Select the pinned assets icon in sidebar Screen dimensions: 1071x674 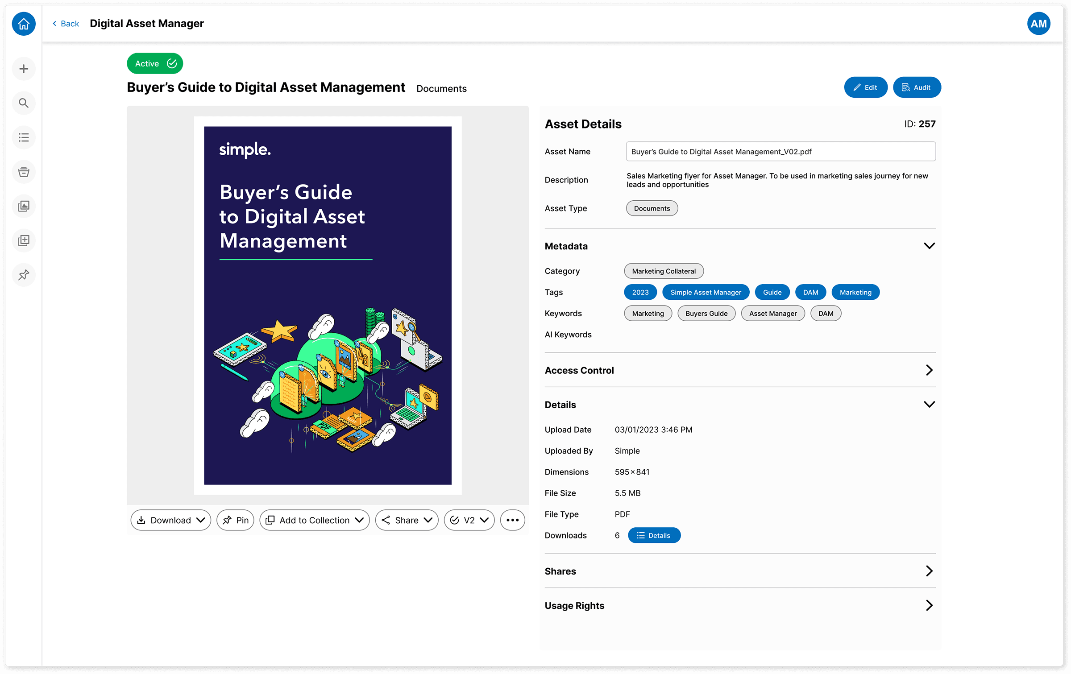23,275
